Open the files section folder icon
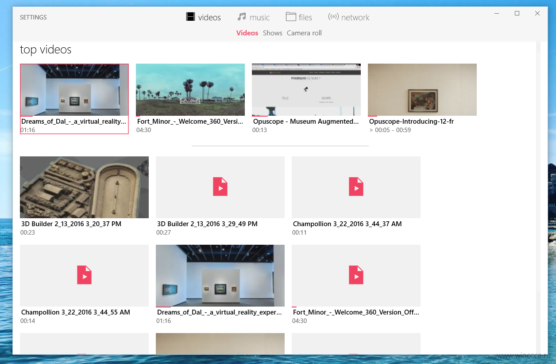Image resolution: width=556 pixels, height=364 pixels. point(291,17)
